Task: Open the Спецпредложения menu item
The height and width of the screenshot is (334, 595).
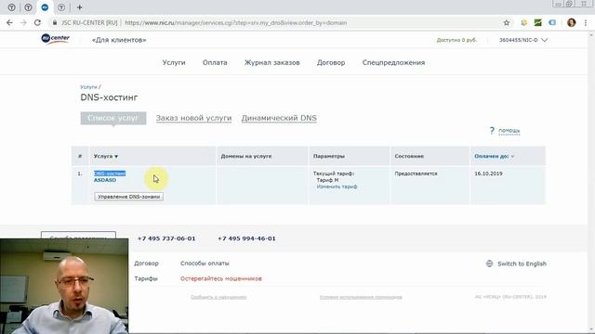Action: coord(393,62)
